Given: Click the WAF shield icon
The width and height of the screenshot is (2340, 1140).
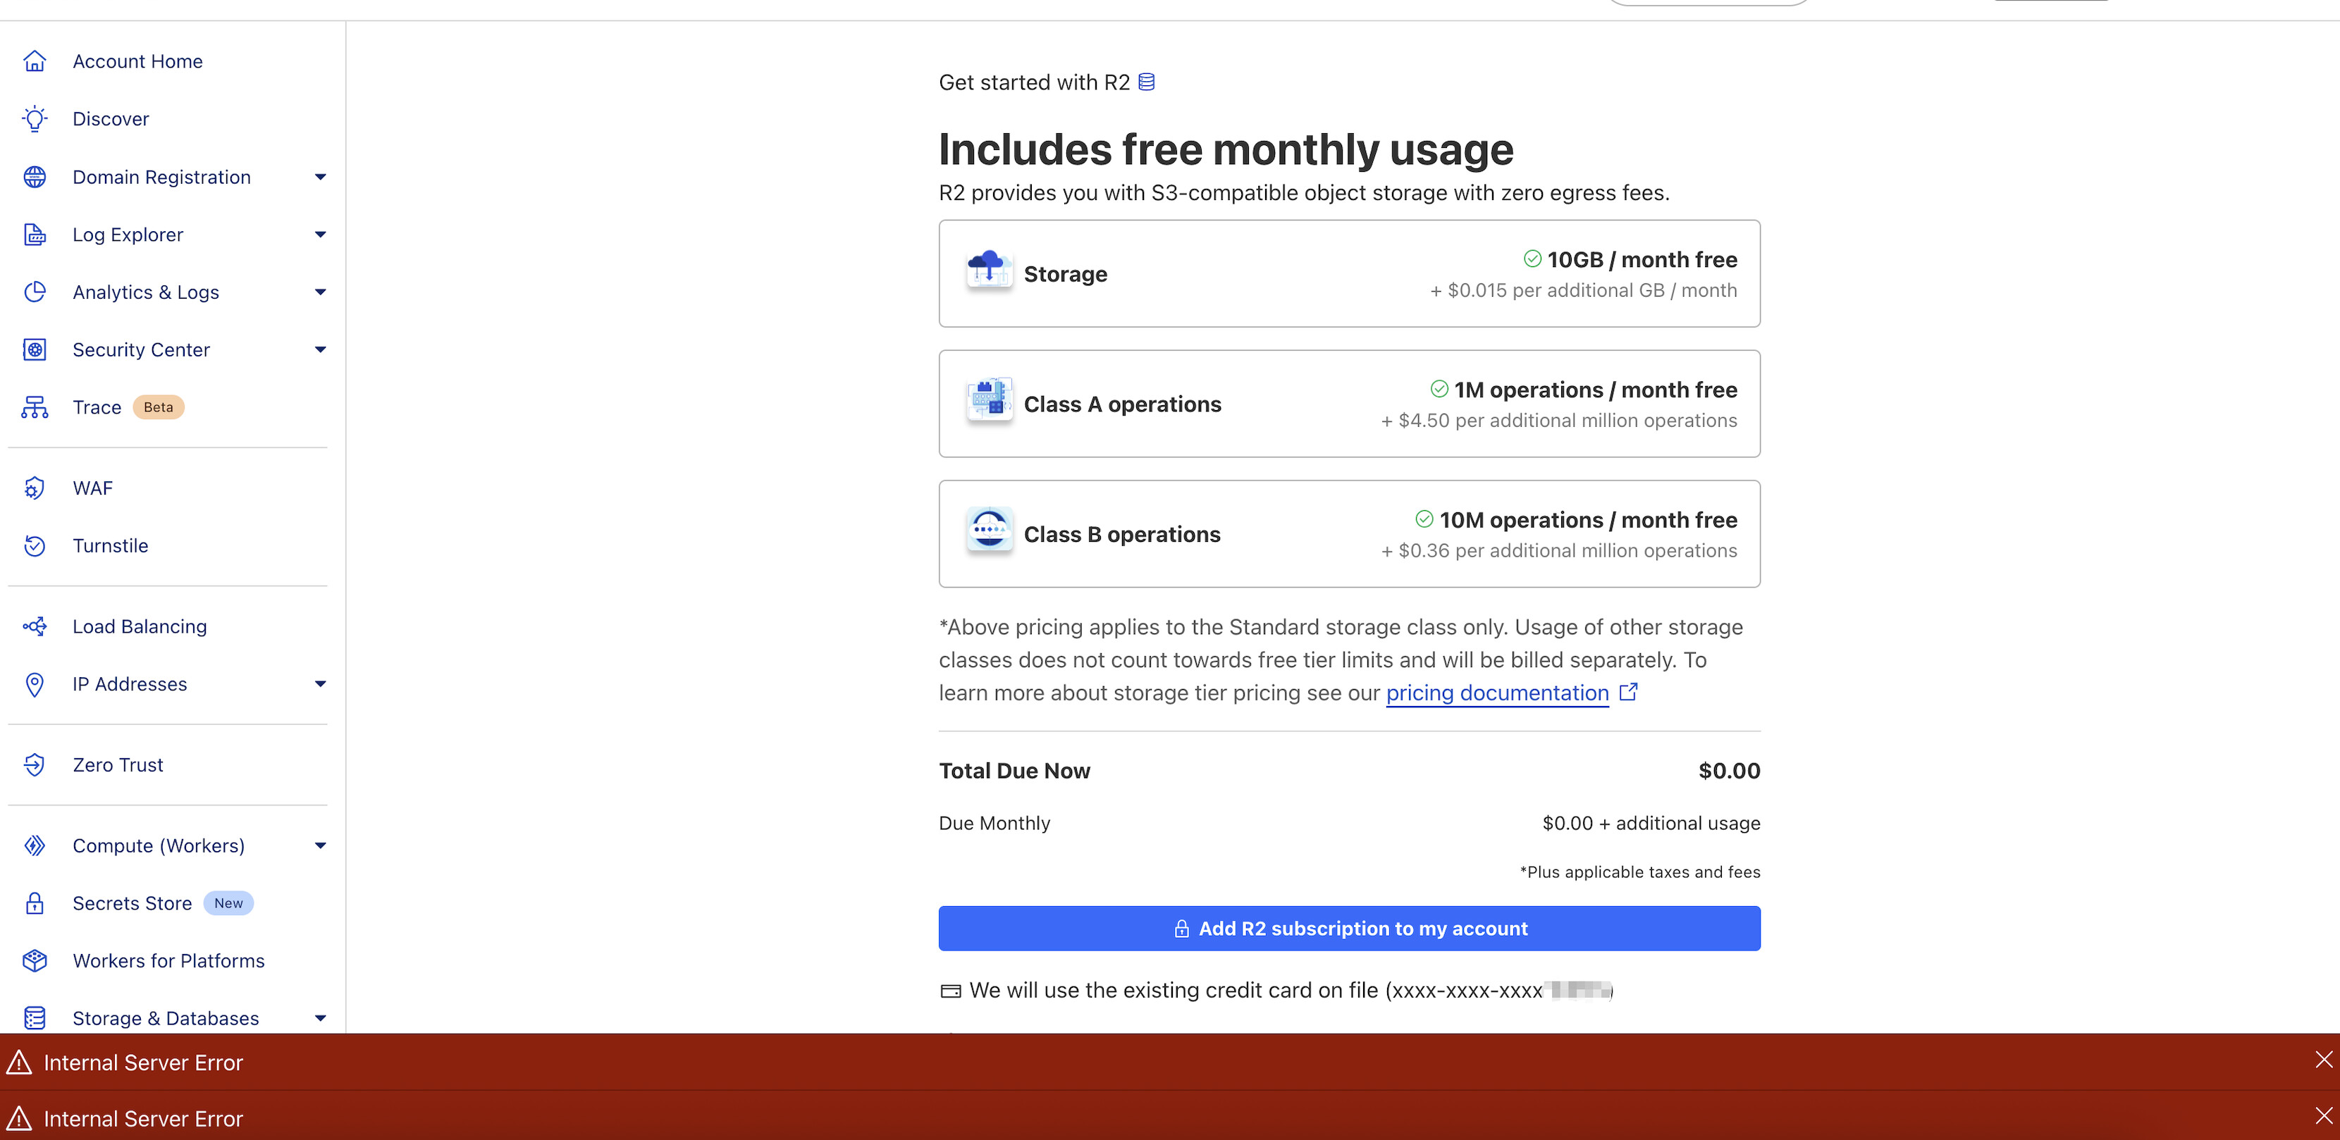Looking at the screenshot, I should click(x=35, y=489).
